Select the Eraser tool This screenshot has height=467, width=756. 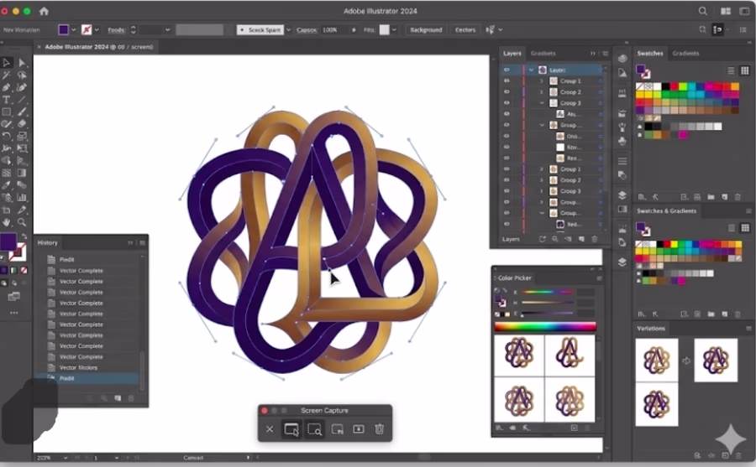pos(22,124)
